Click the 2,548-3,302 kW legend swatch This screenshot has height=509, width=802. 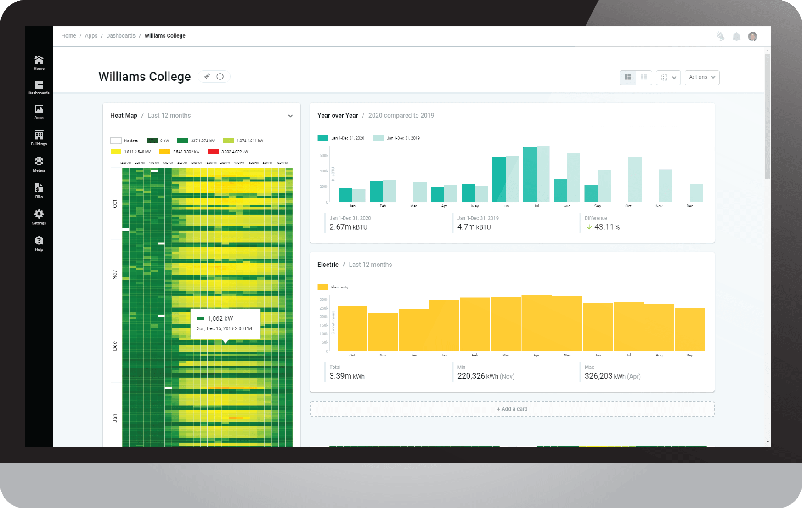(x=165, y=152)
